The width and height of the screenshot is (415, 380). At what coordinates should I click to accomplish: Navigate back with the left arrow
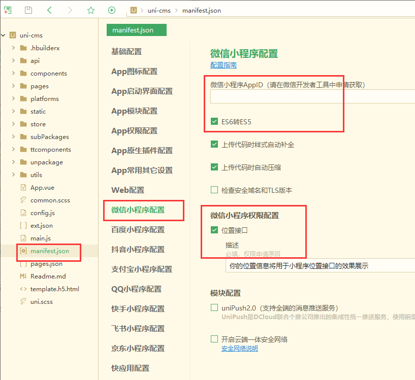pos(49,10)
